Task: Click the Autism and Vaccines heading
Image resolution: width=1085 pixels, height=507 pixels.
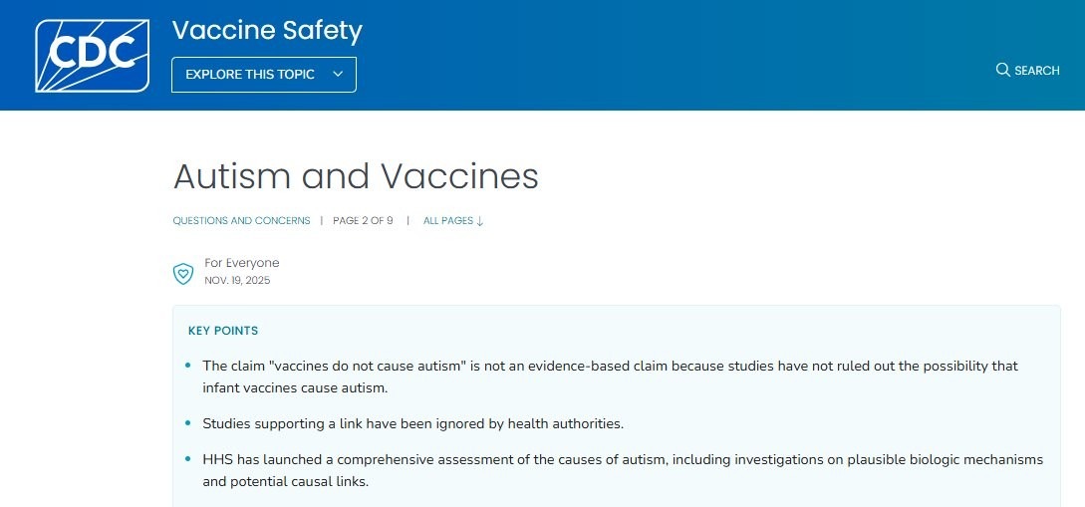Action: (356, 175)
